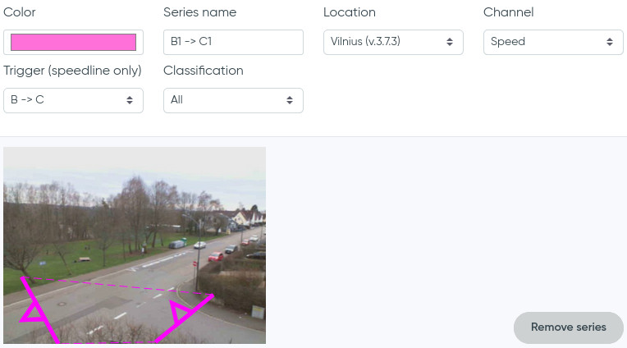Click the Remove series button
This screenshot has height=348, width=627.
point(568,327)
